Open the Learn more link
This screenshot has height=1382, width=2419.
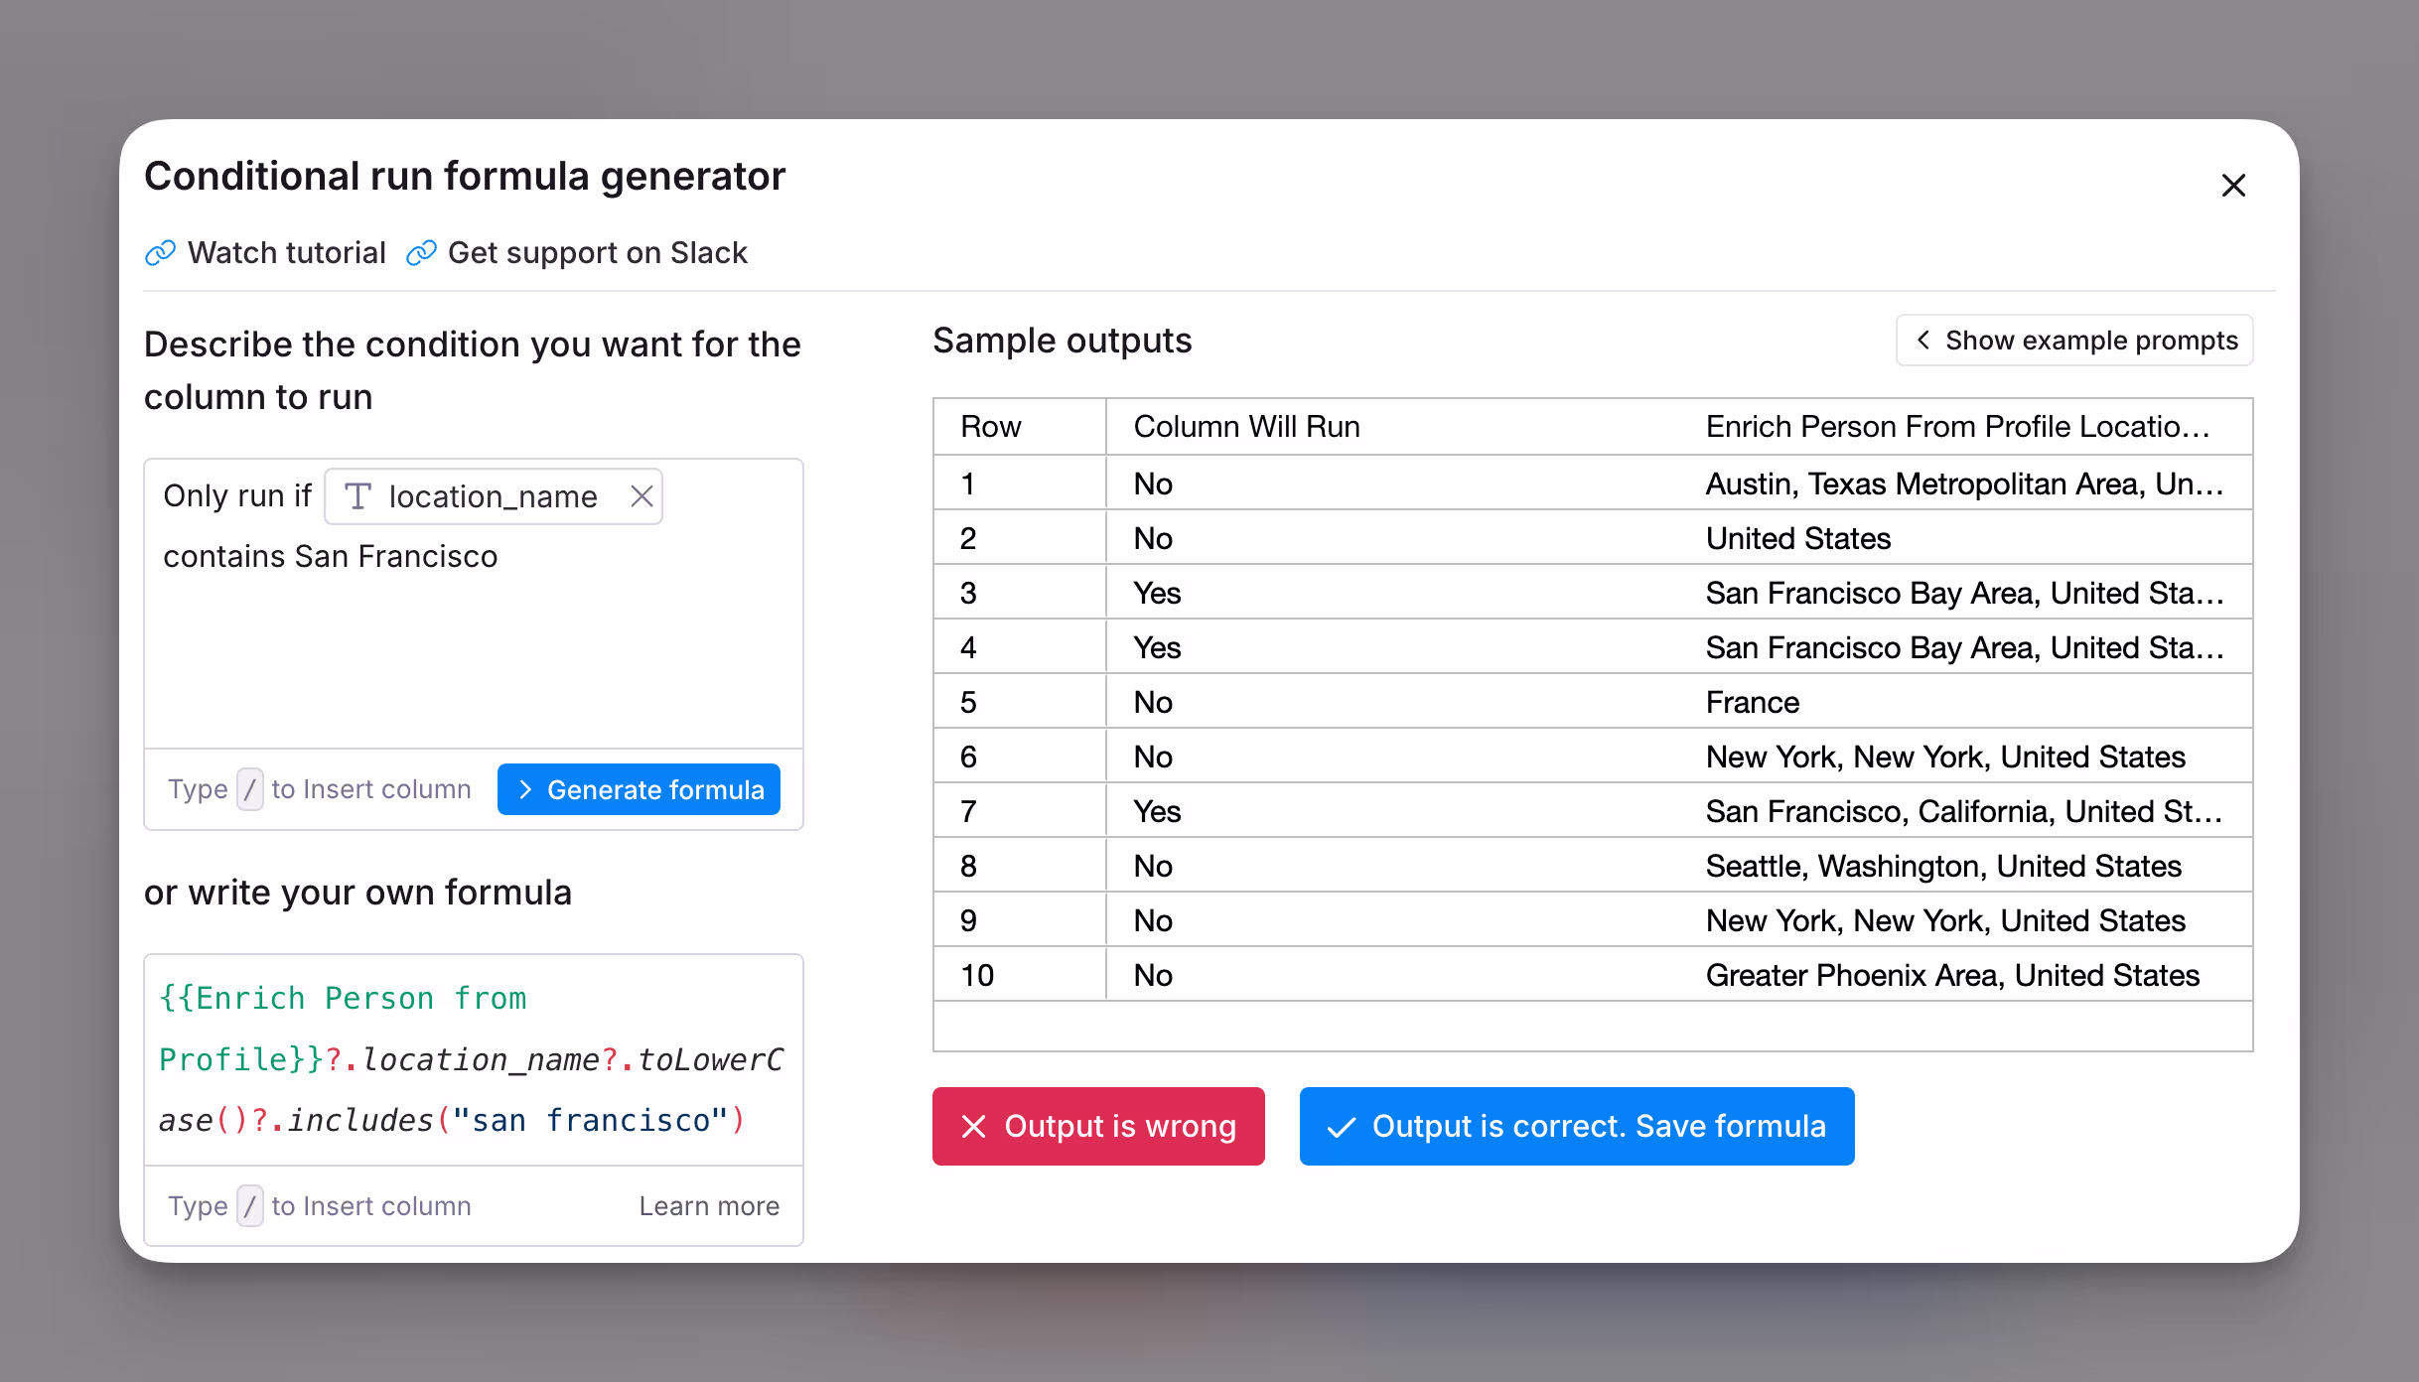pyautogui.click(x=709, y=1205)
